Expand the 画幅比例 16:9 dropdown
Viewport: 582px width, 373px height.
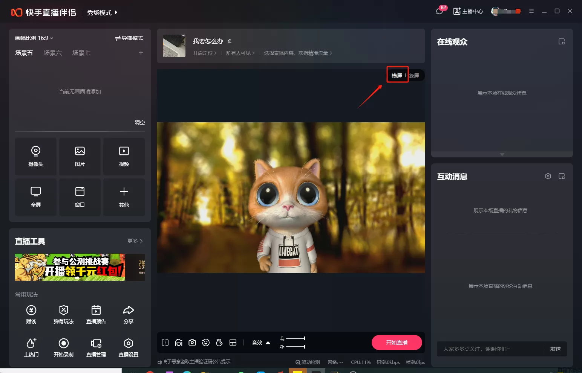tap(34, 38)
